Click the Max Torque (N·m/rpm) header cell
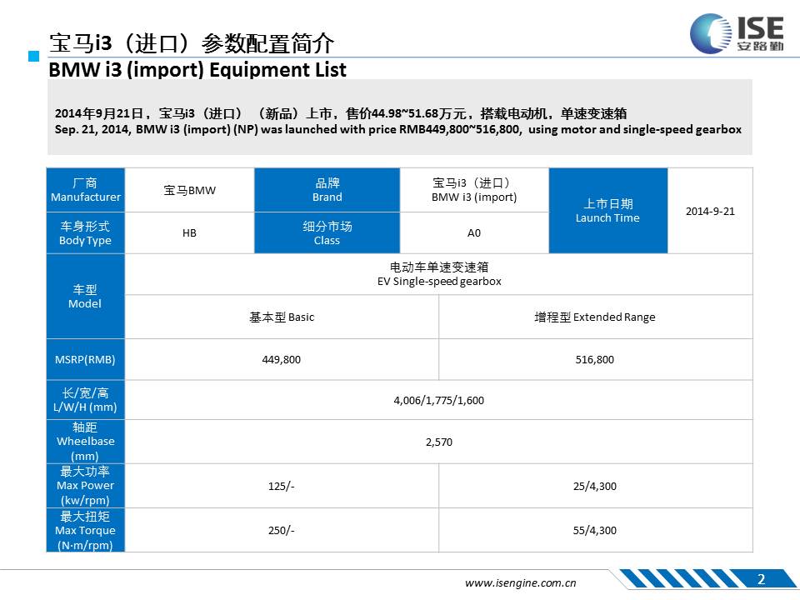 (x=86, y=530)
